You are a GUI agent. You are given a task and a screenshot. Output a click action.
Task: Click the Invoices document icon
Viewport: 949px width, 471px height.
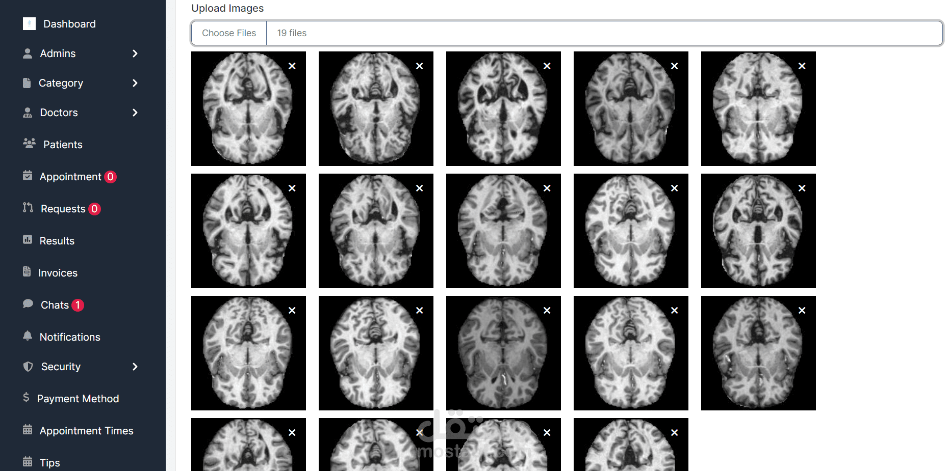(27, 272)
